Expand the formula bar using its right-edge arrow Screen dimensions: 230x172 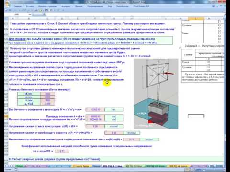coord(224,15)
